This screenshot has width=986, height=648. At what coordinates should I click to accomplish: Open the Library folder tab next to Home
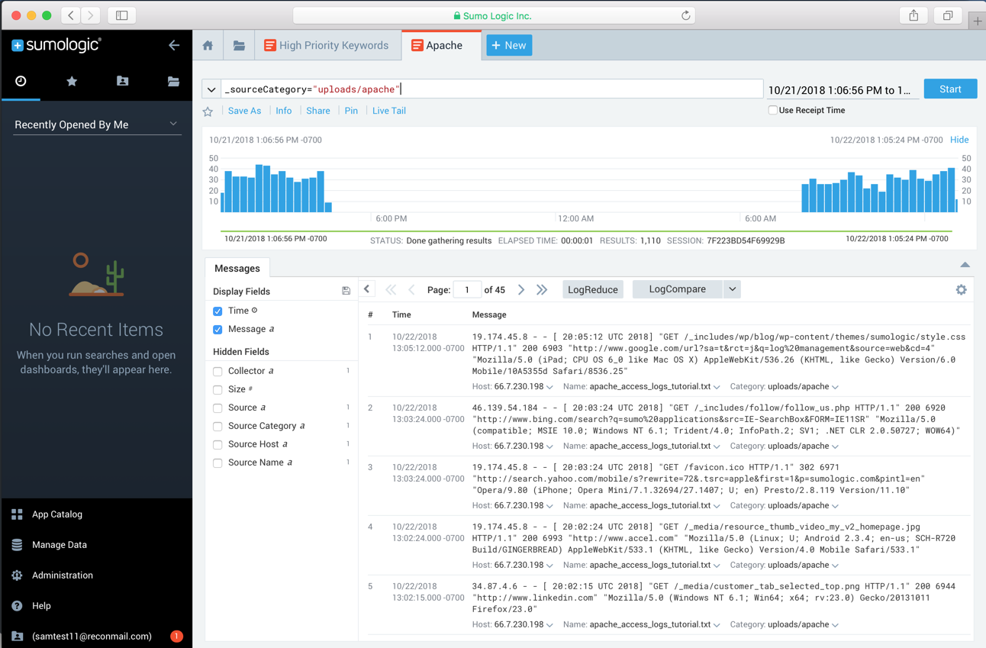click(x=239, y=46)
